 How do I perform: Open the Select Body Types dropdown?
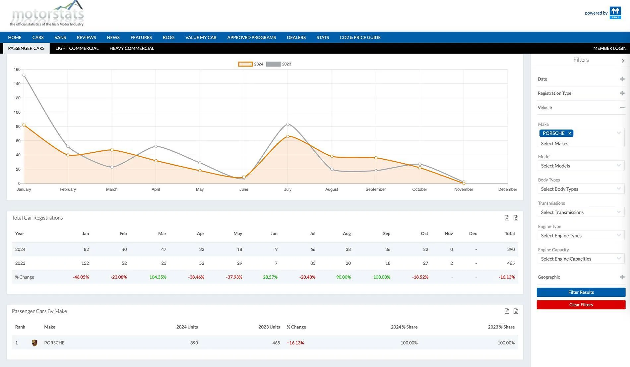(x=581, y=189)
